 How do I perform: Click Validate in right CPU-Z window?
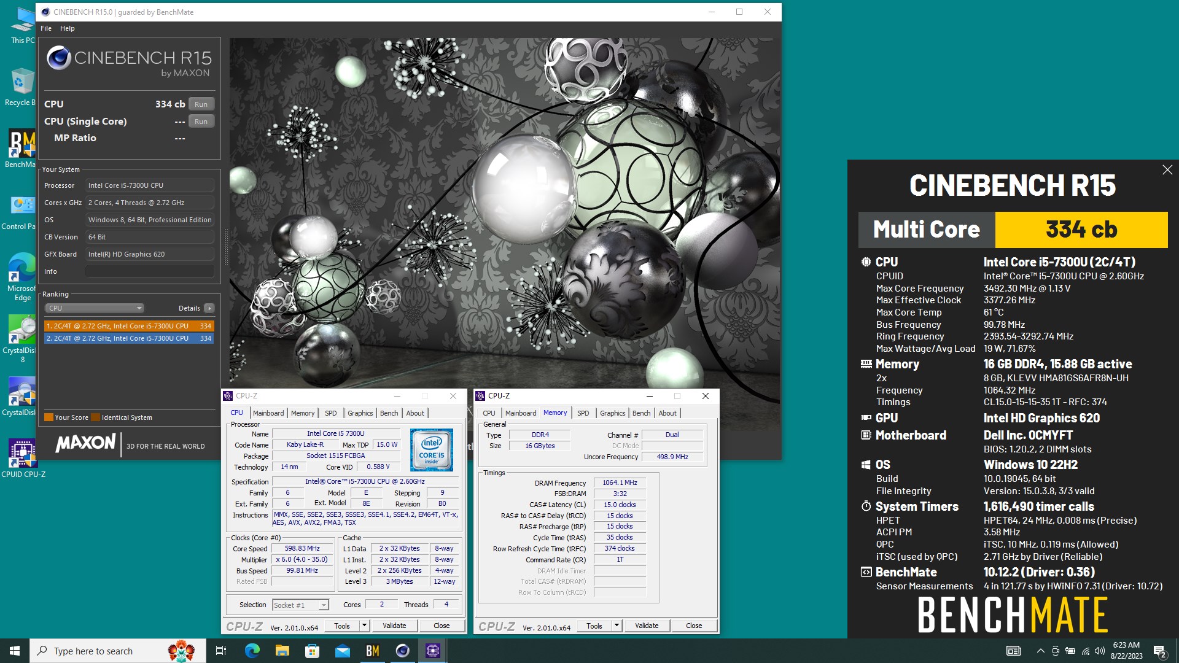coord(647,626)
